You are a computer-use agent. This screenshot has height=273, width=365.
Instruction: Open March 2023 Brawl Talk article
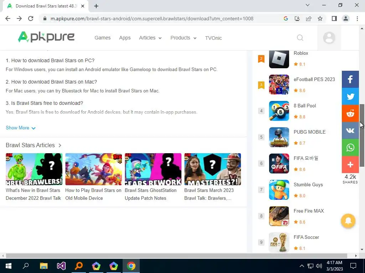click(x=209, y=194)
